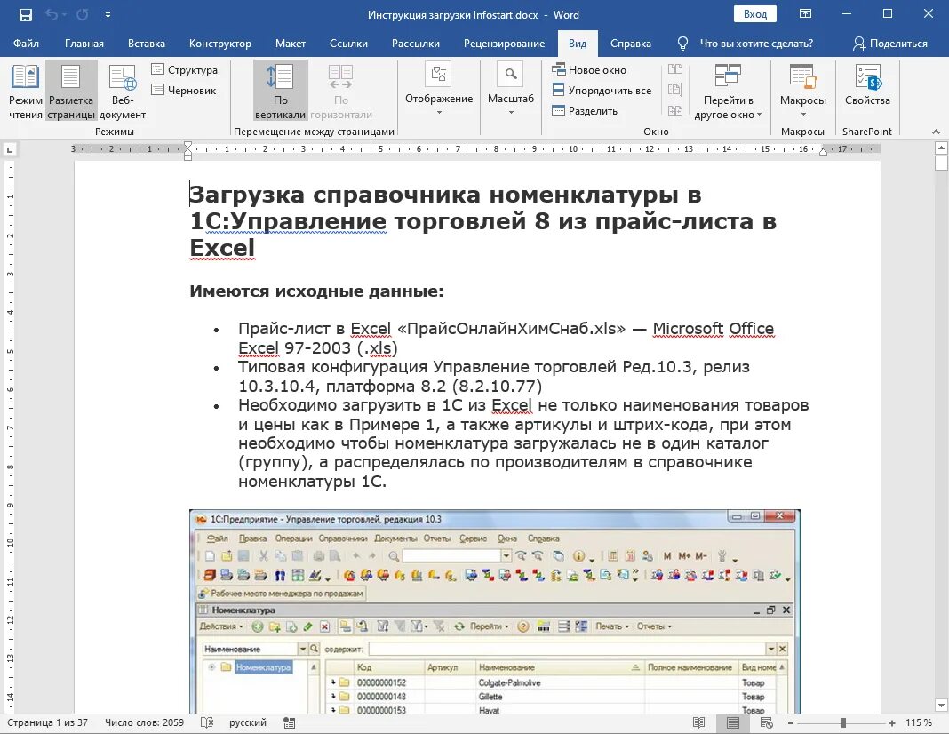Click Упорядочить все command
The image size is (949, 734).
pos(602,90)
